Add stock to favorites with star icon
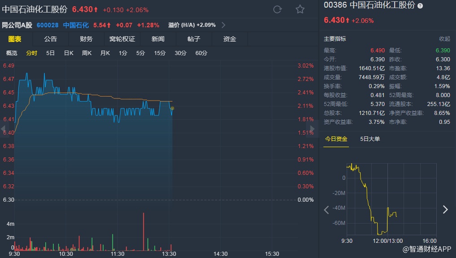The image size is (456, 258). tap(300, 9)
